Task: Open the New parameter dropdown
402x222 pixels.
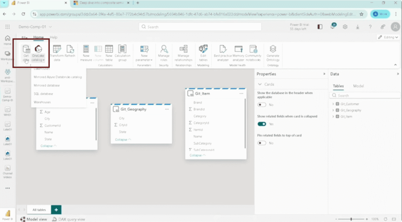Action: click(144, 53)
